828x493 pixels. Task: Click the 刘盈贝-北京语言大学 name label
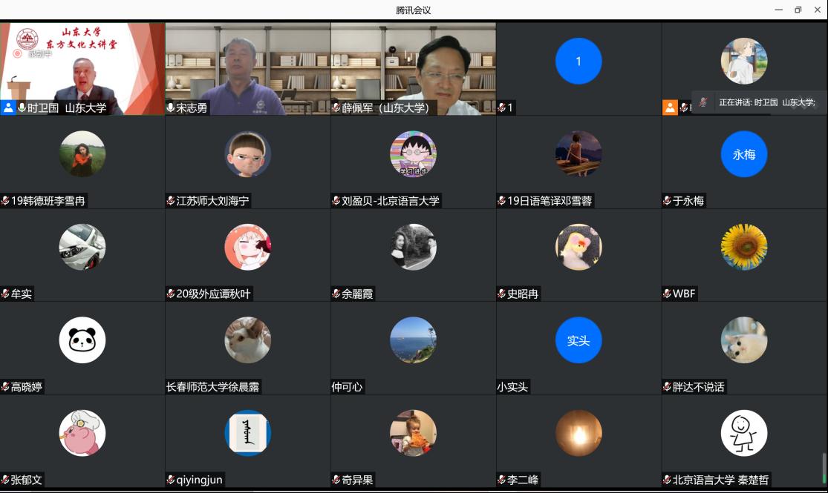point(390,201)
